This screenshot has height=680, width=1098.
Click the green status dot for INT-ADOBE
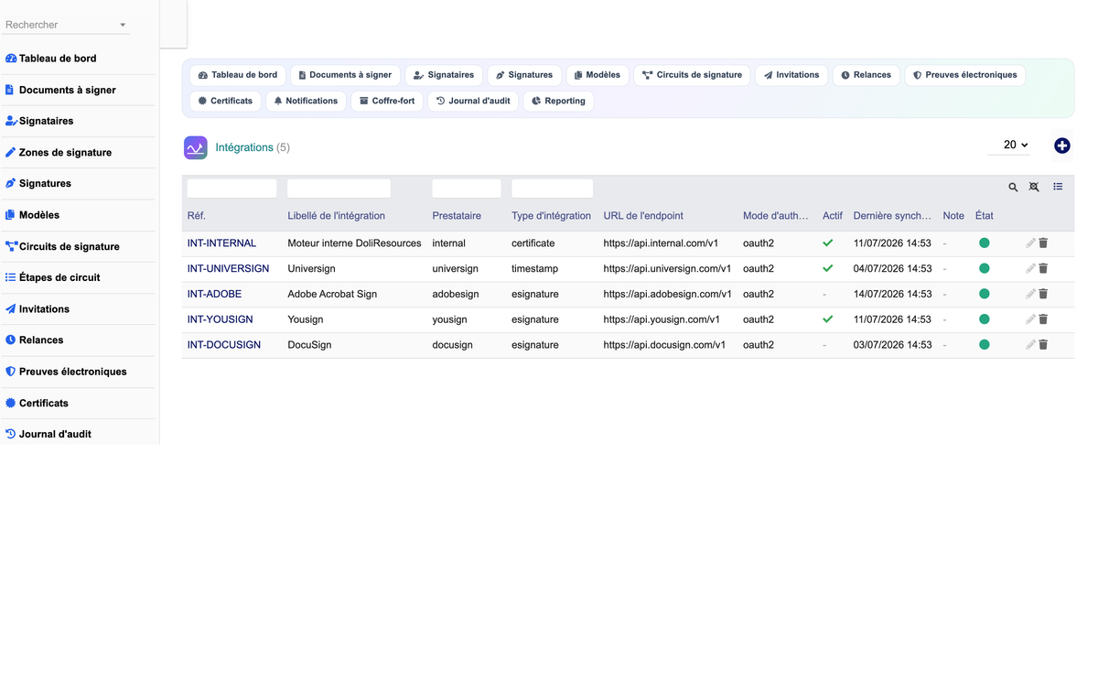click(x=985, y=294)
